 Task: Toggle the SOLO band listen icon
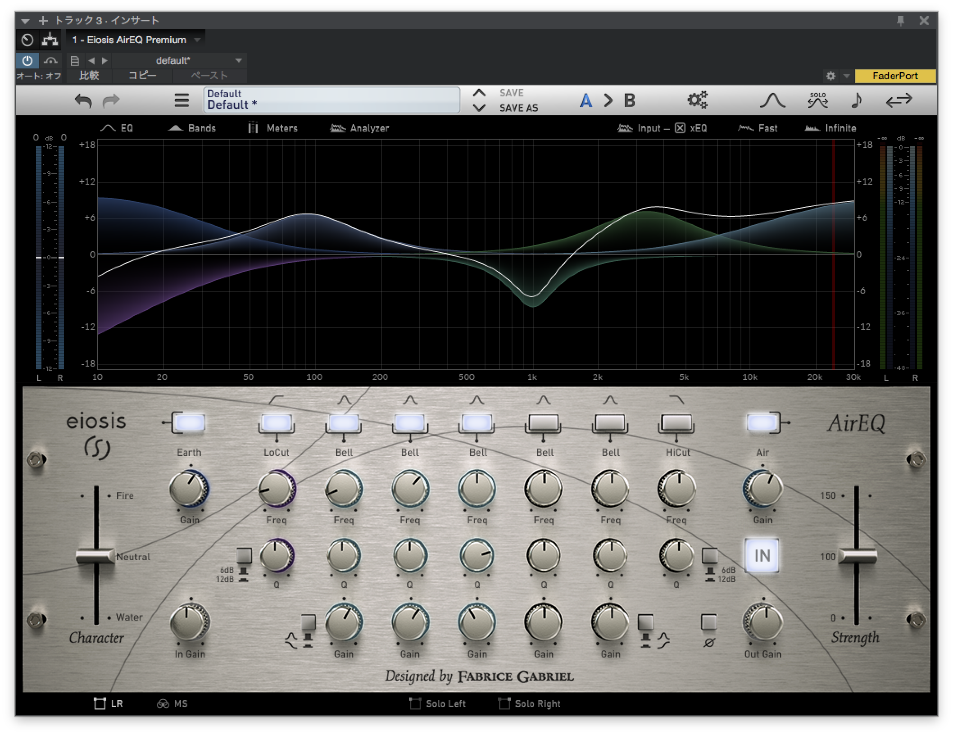point(817,100)
